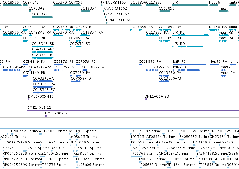Click the tRNA:CR31165 label
239x169 pixels.
tap(113, 3)
